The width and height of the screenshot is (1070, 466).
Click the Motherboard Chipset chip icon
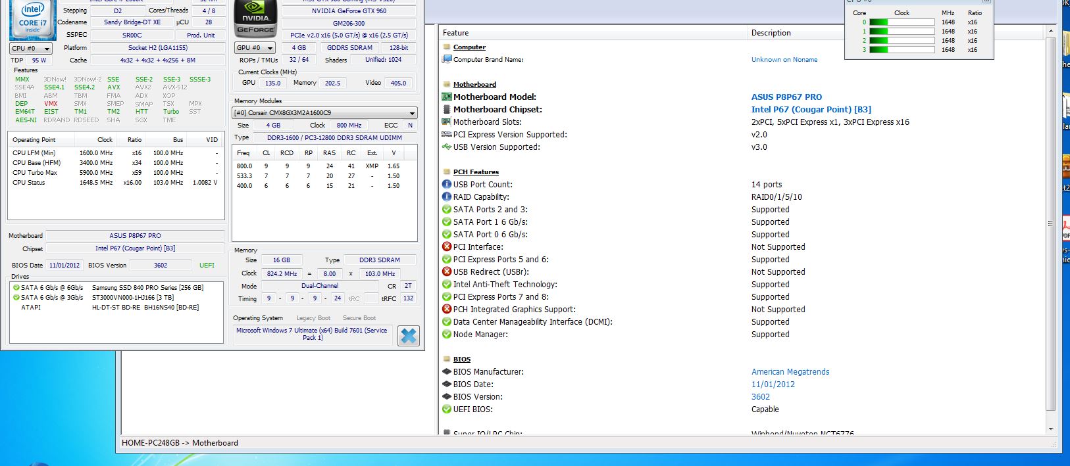(x=447, y=109)
